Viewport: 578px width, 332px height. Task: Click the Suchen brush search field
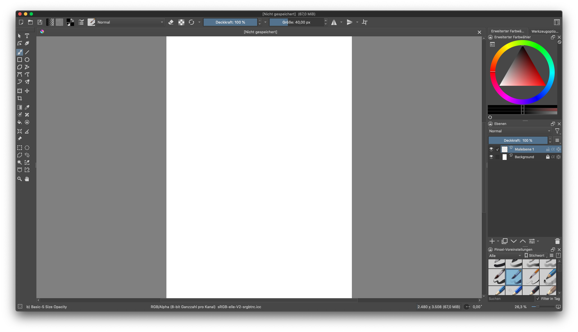tap(511, 298)
